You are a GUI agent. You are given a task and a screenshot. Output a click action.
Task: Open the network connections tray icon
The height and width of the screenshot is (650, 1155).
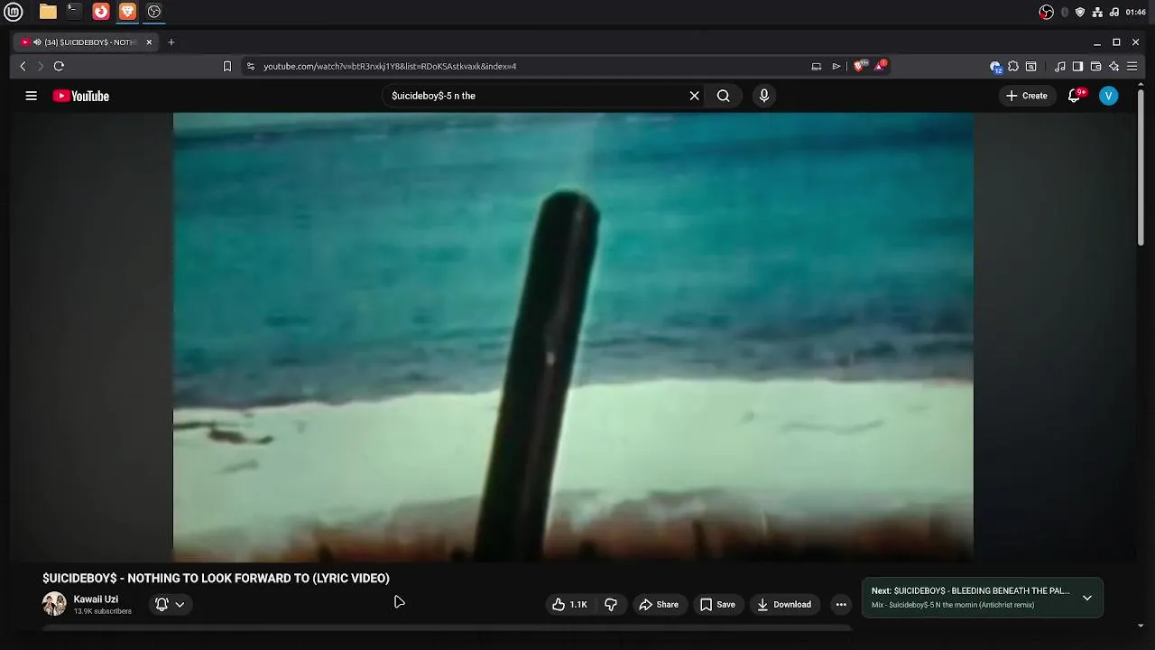(x=1097, y=12)
